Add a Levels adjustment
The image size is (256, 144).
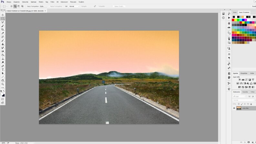point(243,80)
